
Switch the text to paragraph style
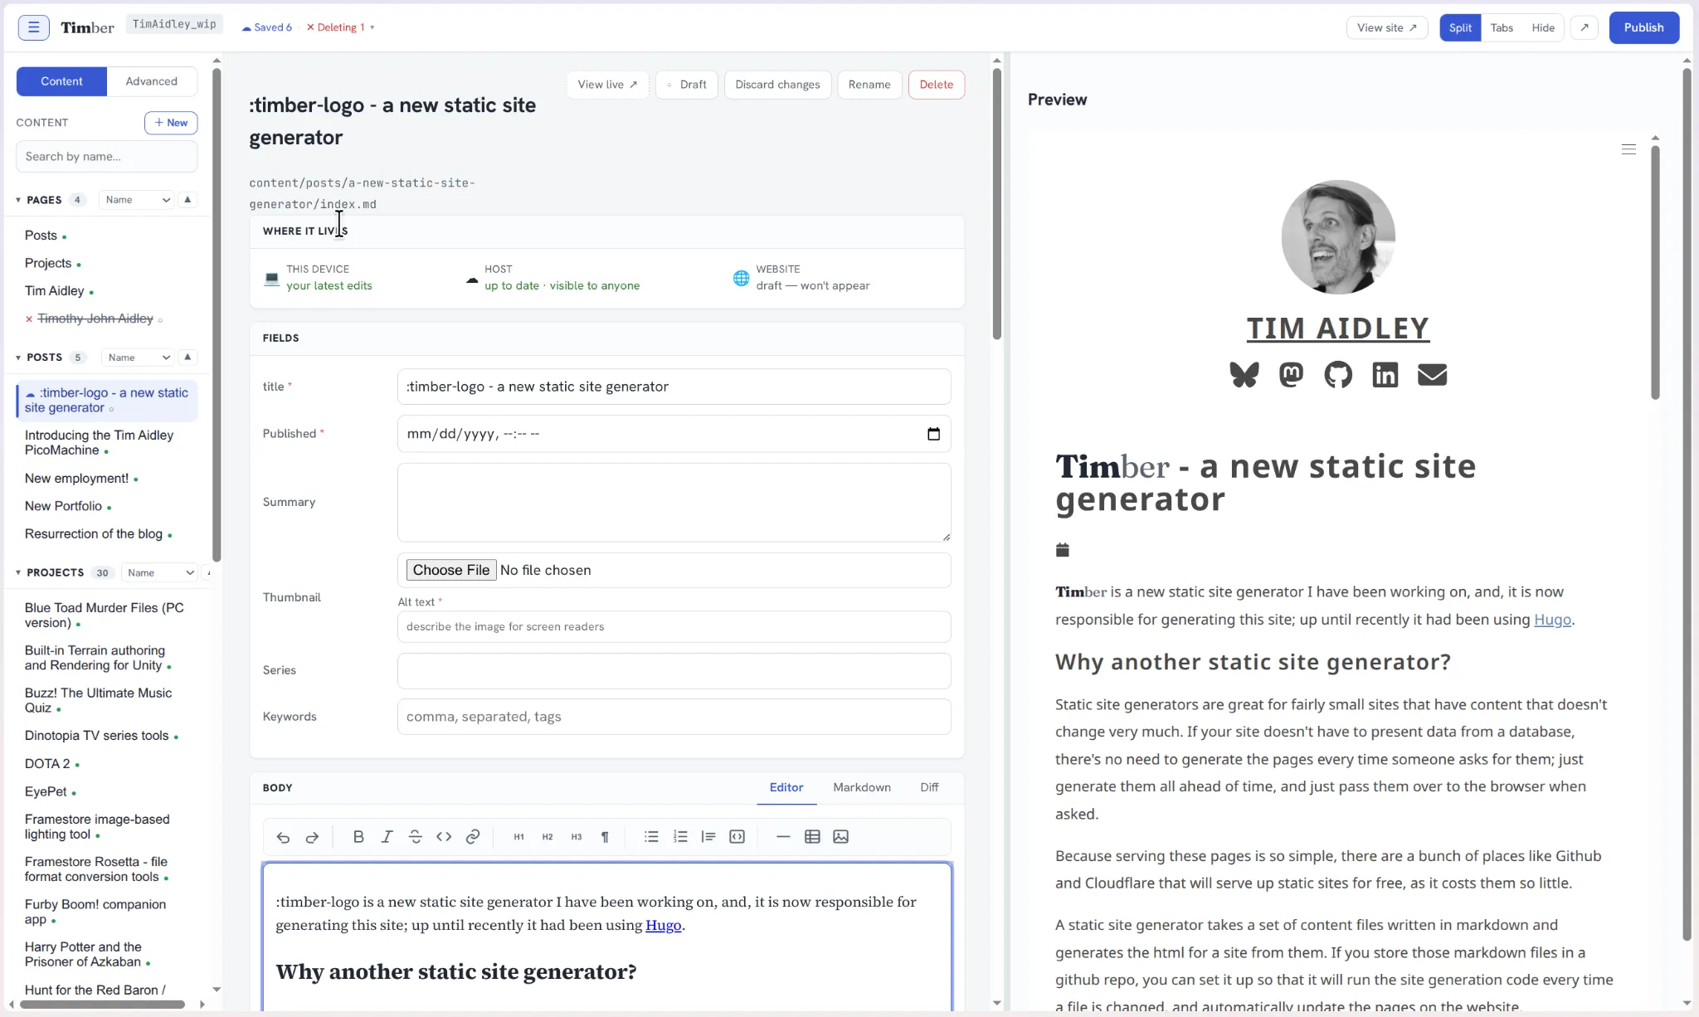(x=605, y=837)
